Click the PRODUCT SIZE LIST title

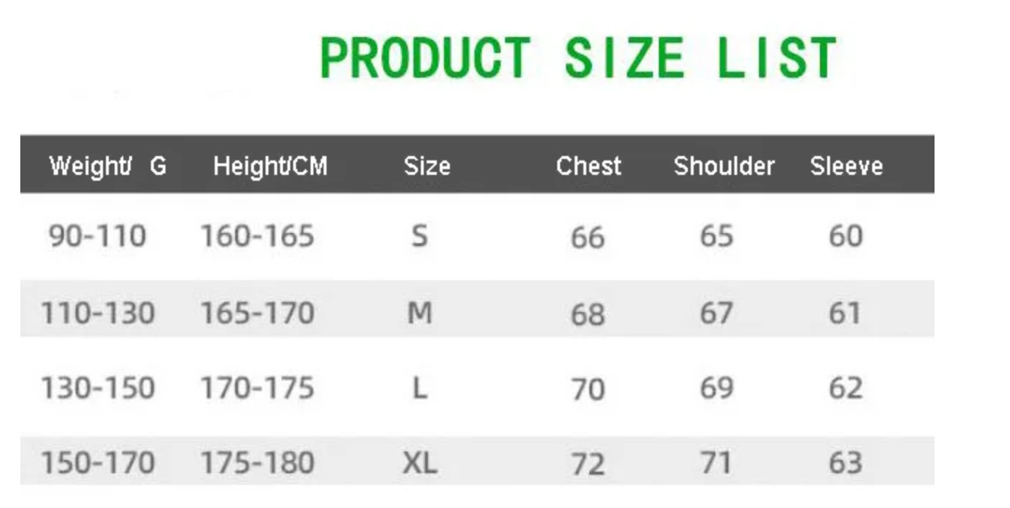click(578, 58)
